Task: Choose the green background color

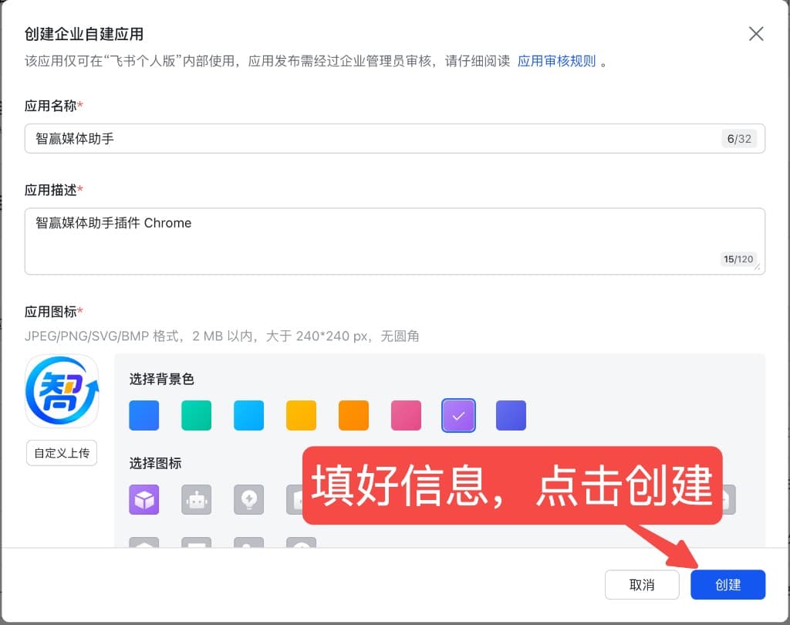Action: (197, 415)
